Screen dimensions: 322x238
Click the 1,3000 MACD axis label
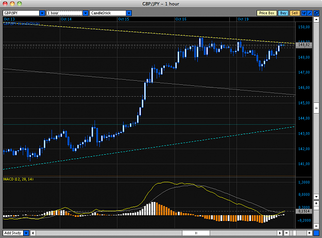pos(304,182)
